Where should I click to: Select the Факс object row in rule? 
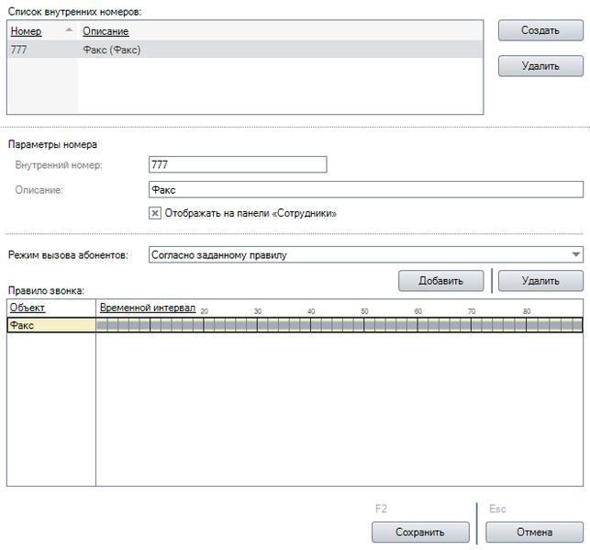(x=51, y=325)
